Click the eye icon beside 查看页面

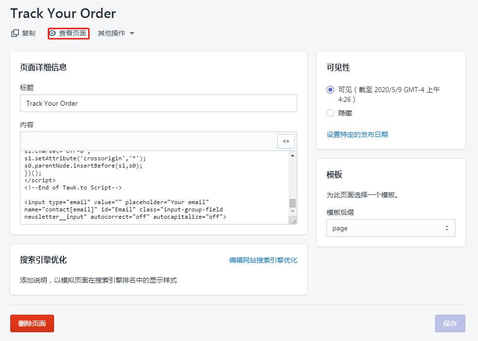(x=53, y=33)
